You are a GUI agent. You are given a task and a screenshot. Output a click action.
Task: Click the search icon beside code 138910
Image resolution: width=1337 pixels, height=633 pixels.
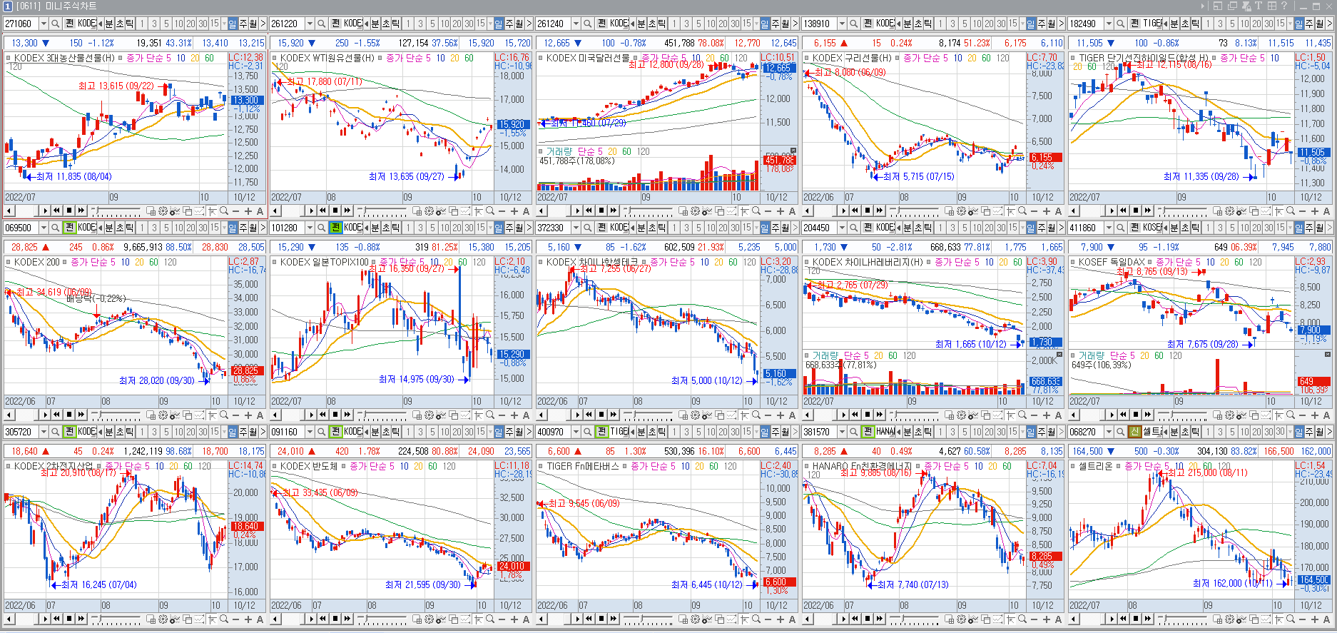pyautogui.click(x=853, y=24)
